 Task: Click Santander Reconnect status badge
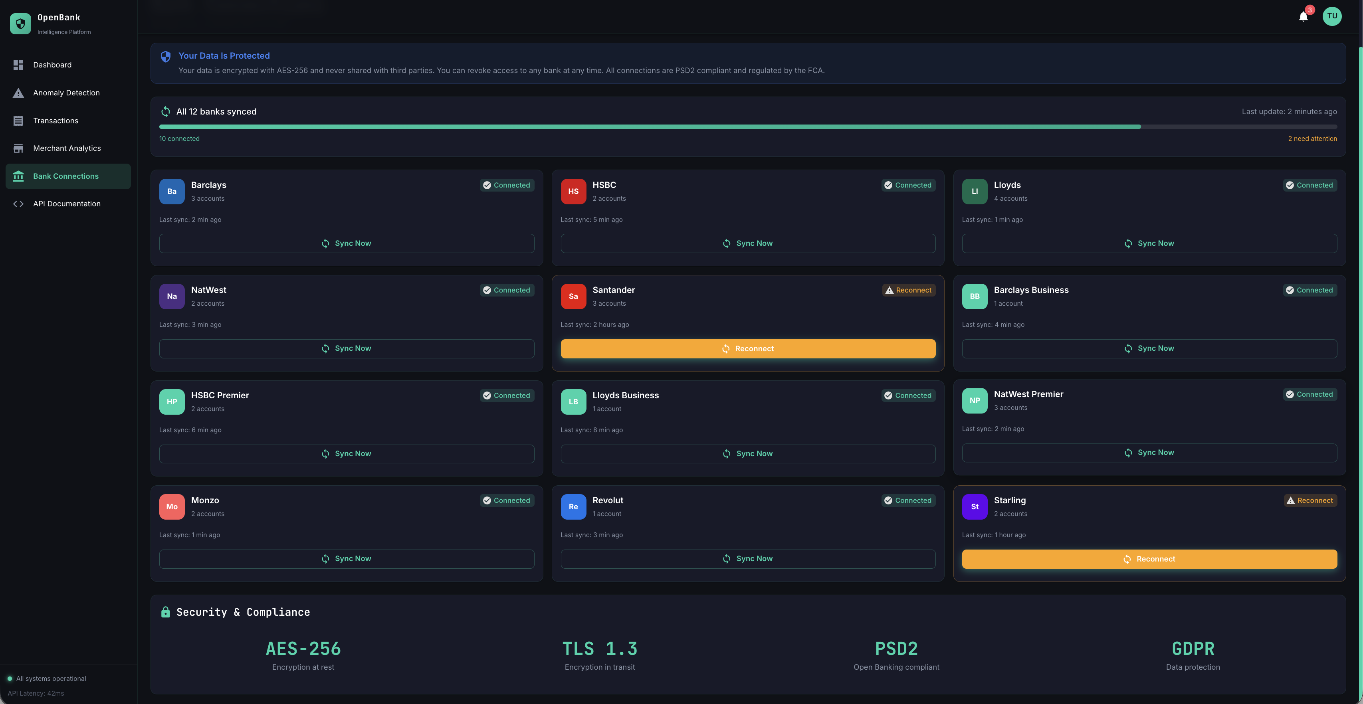909,290
